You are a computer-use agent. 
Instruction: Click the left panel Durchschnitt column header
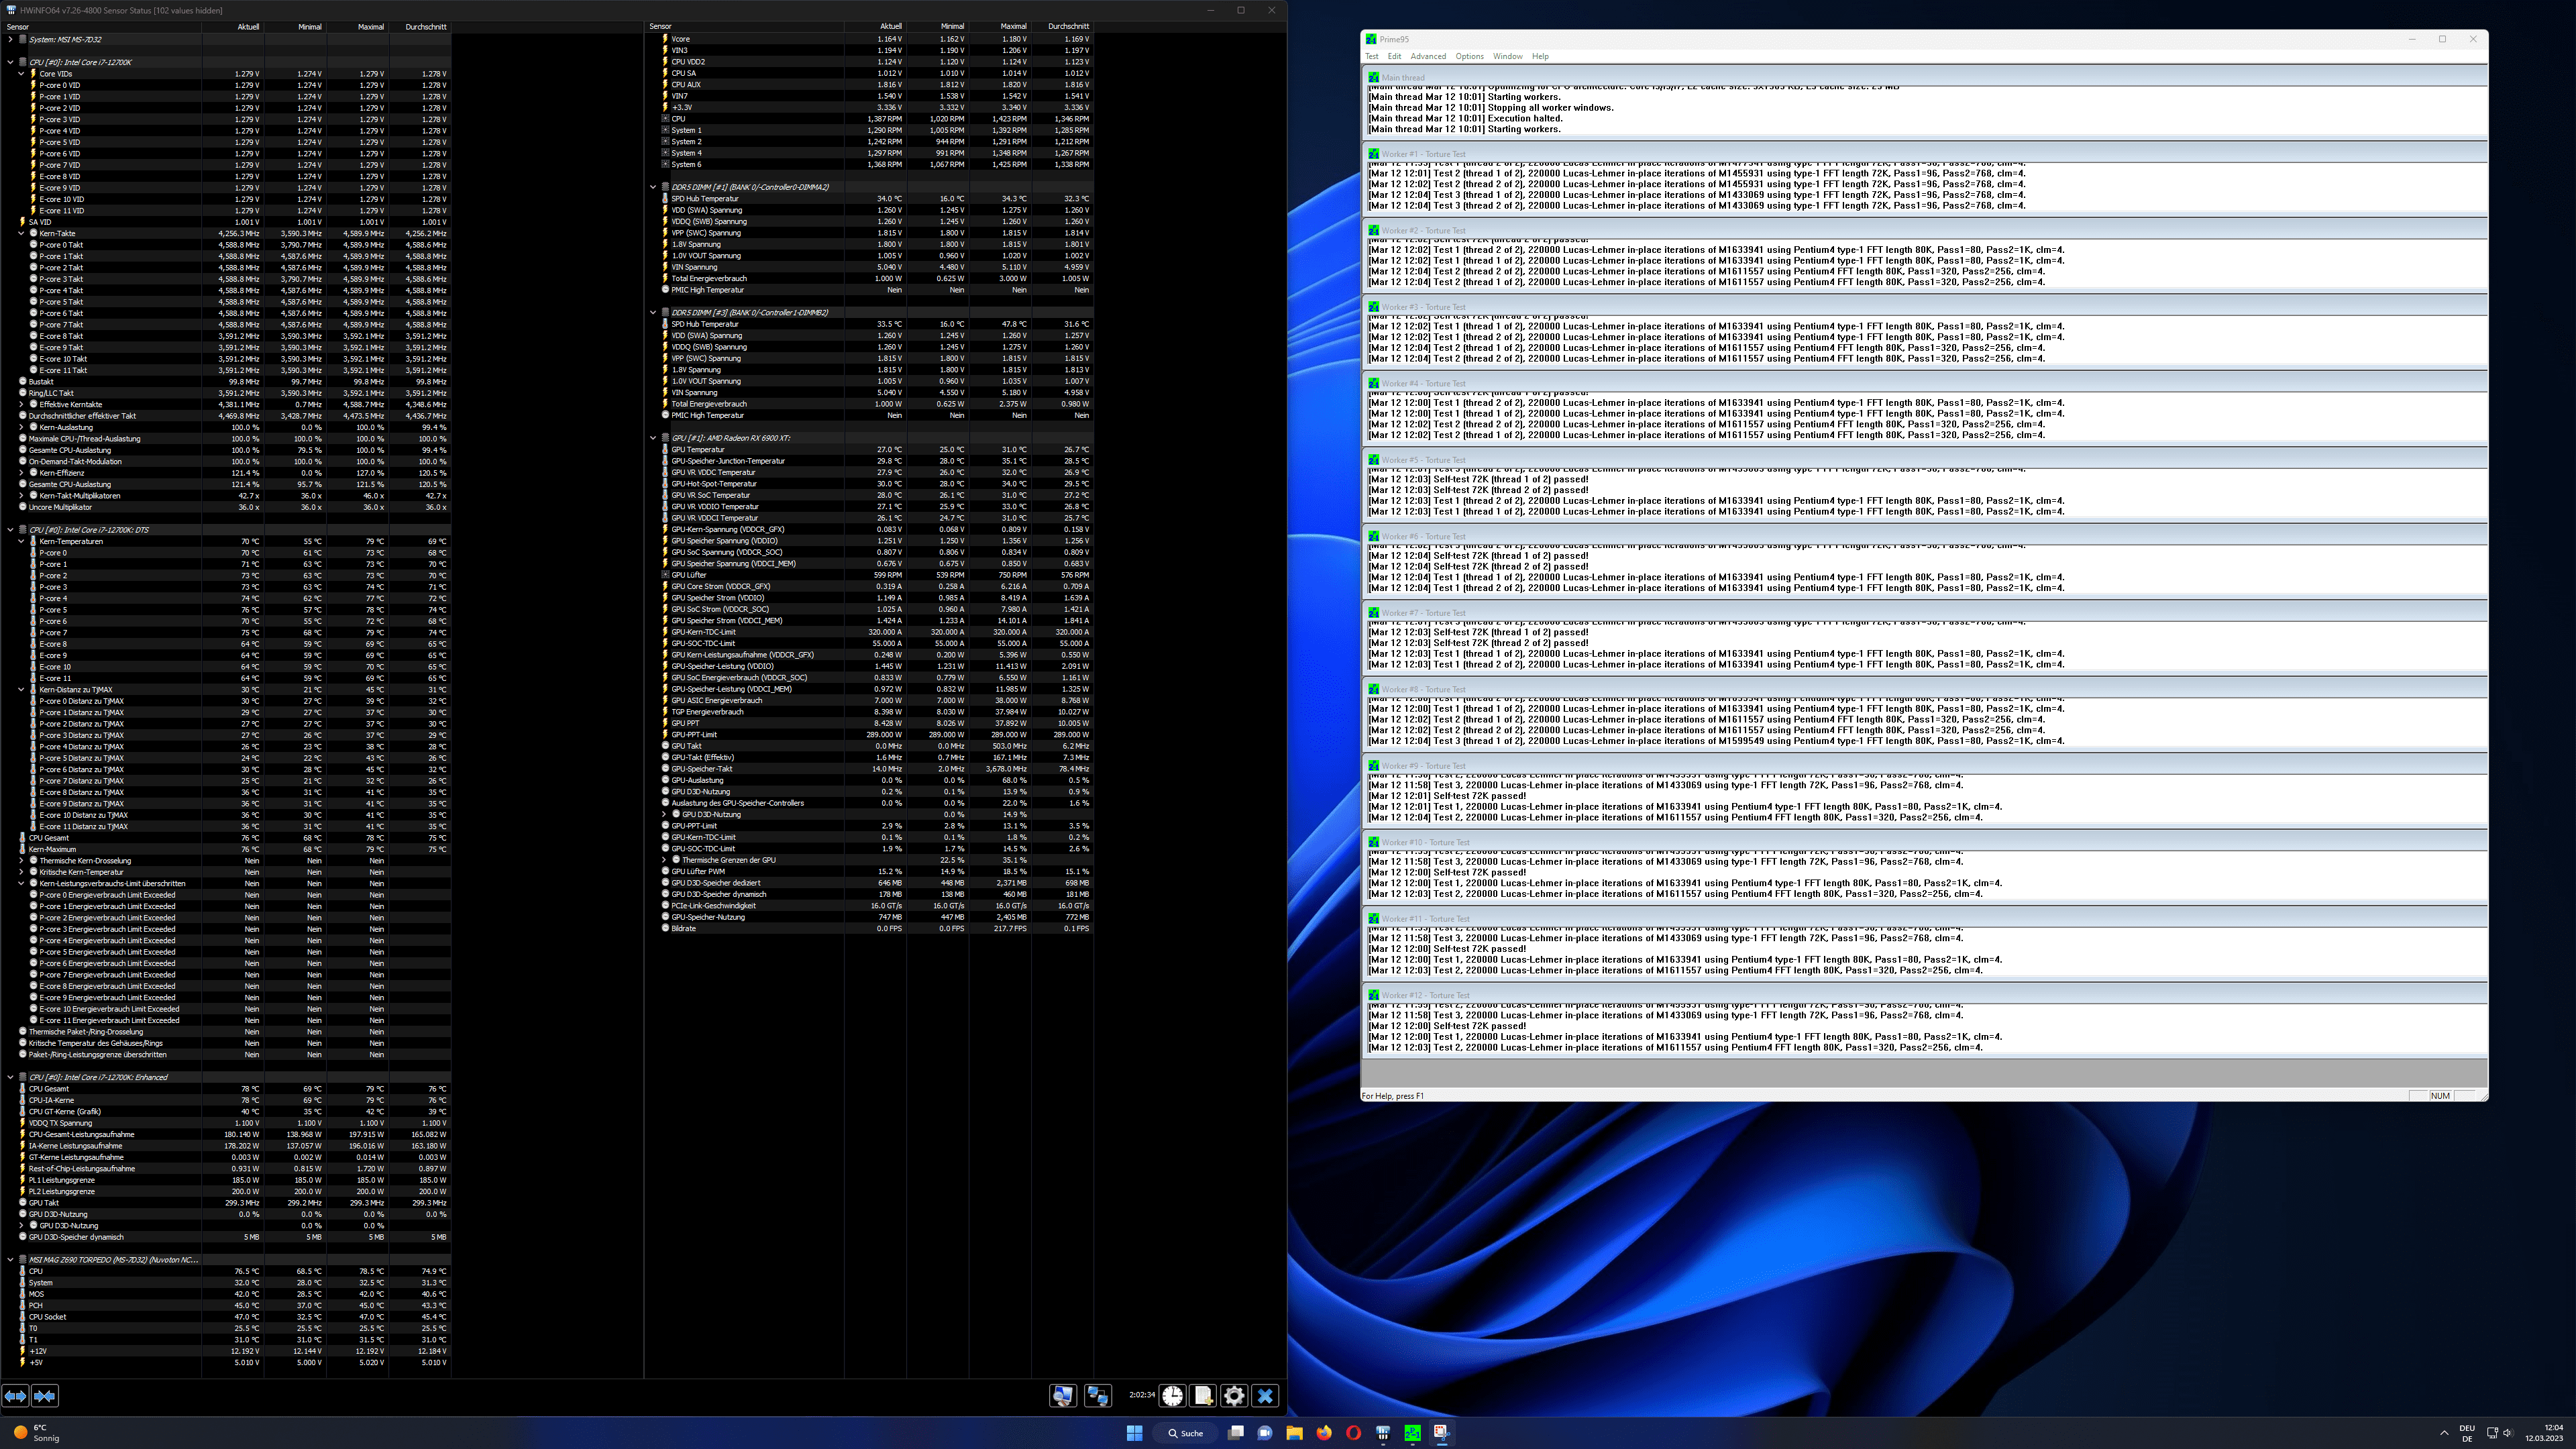tap(420, 27)
